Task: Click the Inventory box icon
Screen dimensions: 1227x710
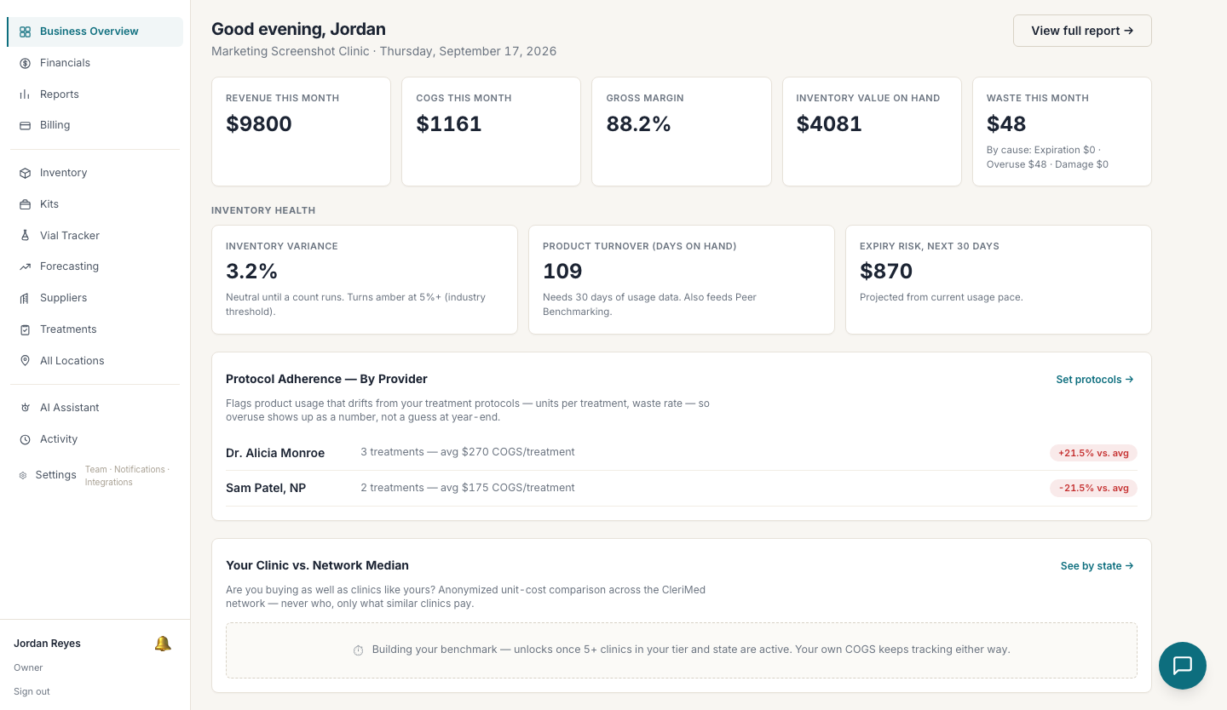Action: (x=25, y=173)
